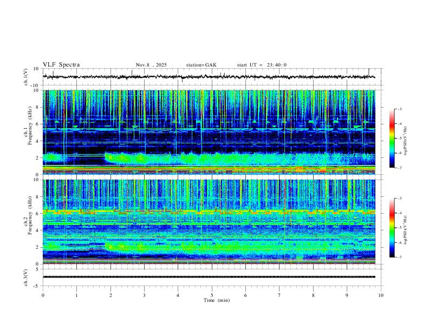Click the ch.1 spectrogram panel

[x=209, y=132]
